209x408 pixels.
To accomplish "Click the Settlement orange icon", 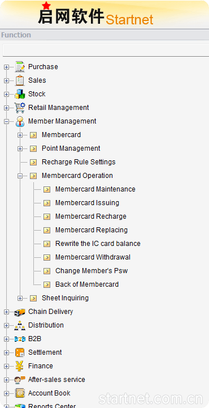I will pyautogui.click(x=20, y=352).
